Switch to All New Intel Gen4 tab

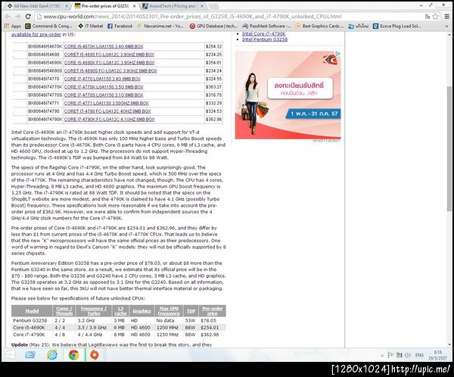click(37, 6)
